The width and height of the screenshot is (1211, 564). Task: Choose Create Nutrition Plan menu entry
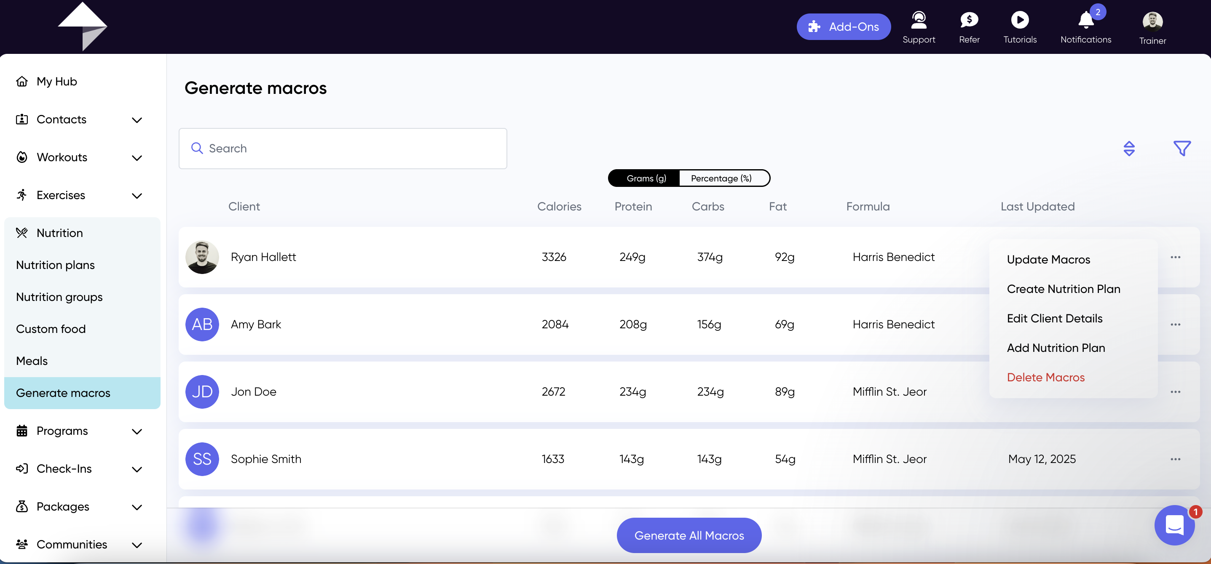pos(1064,289)
